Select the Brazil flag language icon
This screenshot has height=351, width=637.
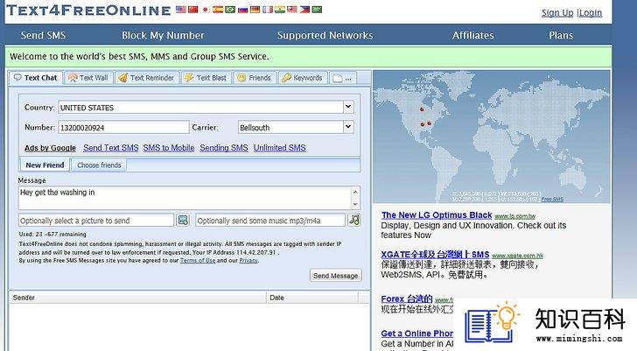230,10
